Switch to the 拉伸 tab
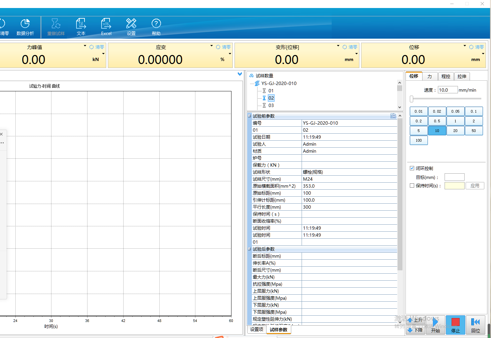The image size is (491, 338). [462, 76]
